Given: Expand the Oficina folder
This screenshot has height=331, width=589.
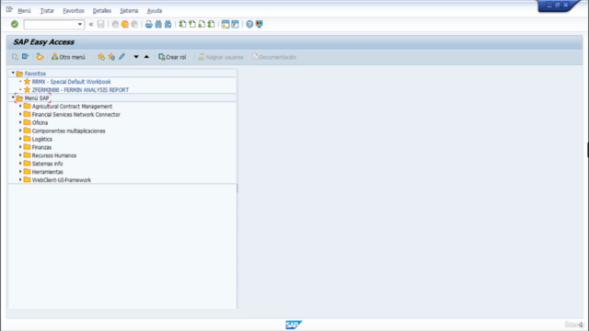Looking at the screenshot, I should click(x=20, y=122).
